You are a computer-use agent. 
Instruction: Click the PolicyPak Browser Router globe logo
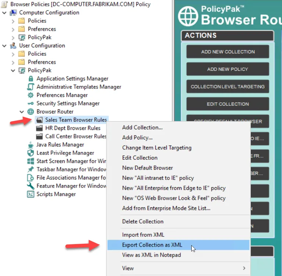point(188,16)
